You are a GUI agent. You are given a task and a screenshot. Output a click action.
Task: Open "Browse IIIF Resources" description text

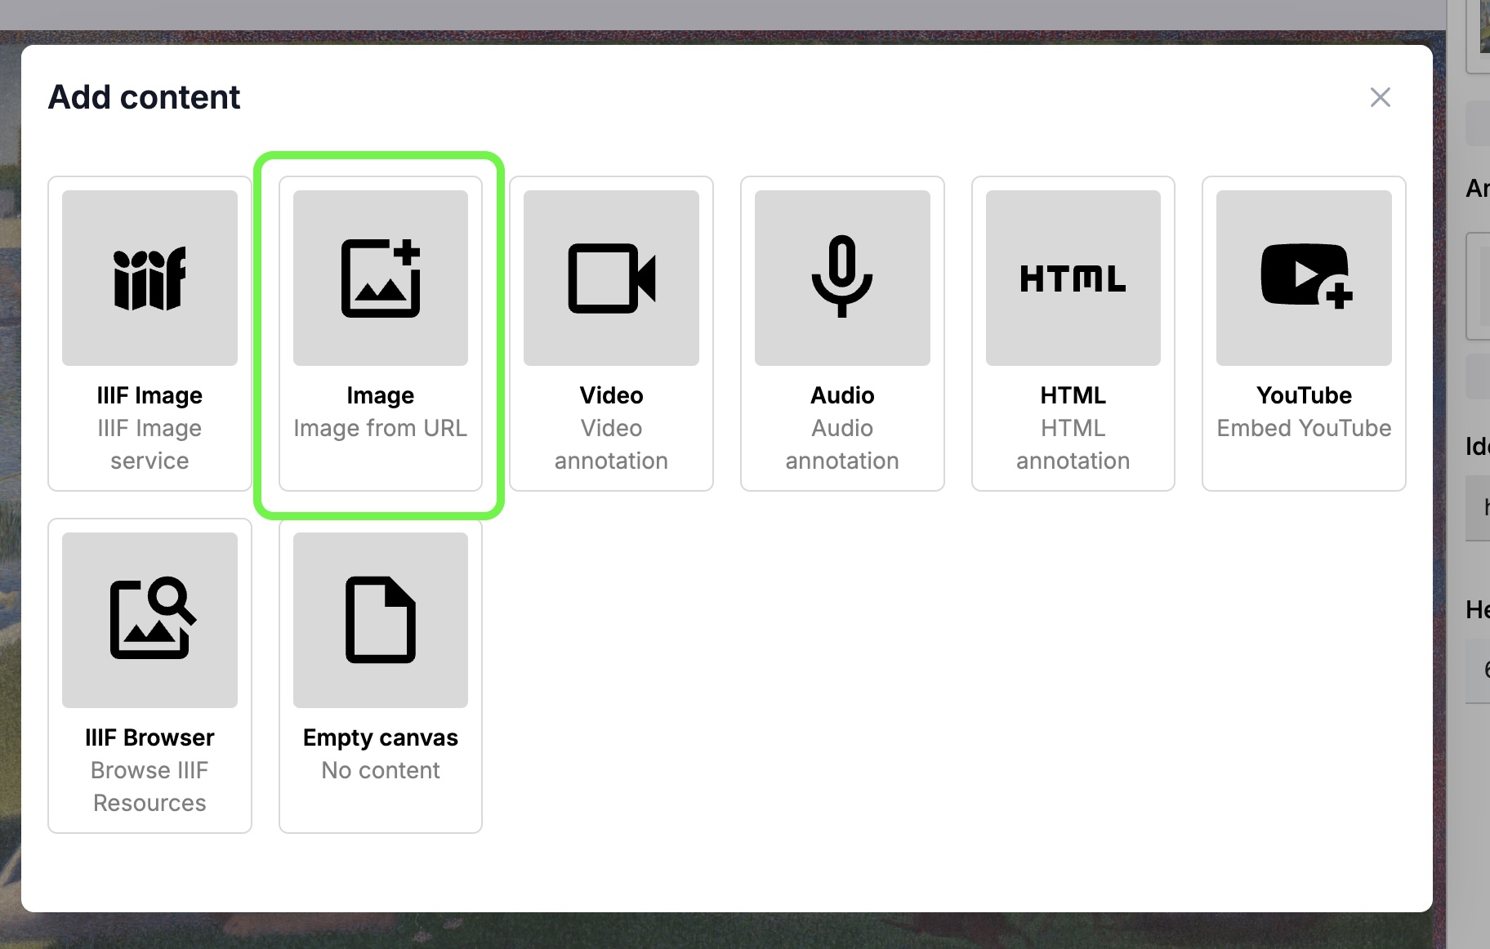pyautogui.click(x=149, y=786)
